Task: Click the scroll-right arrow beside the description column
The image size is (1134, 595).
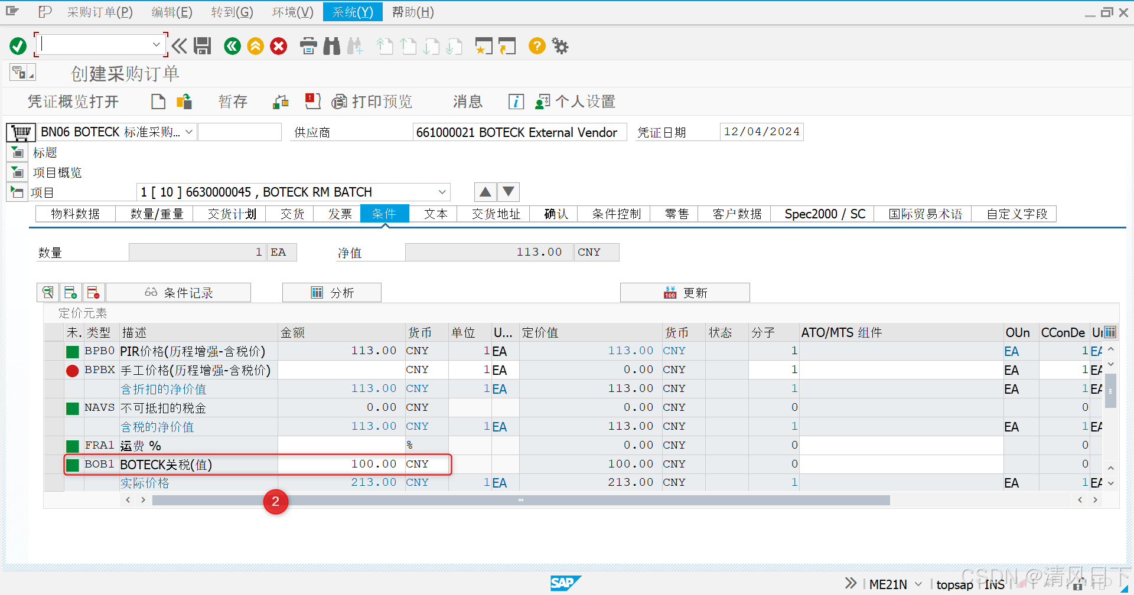Action: pyautogui.click(x=143, y=500)
